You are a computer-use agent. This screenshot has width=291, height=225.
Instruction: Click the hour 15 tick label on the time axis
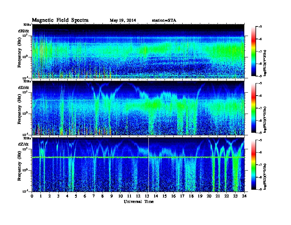point(165,196)
